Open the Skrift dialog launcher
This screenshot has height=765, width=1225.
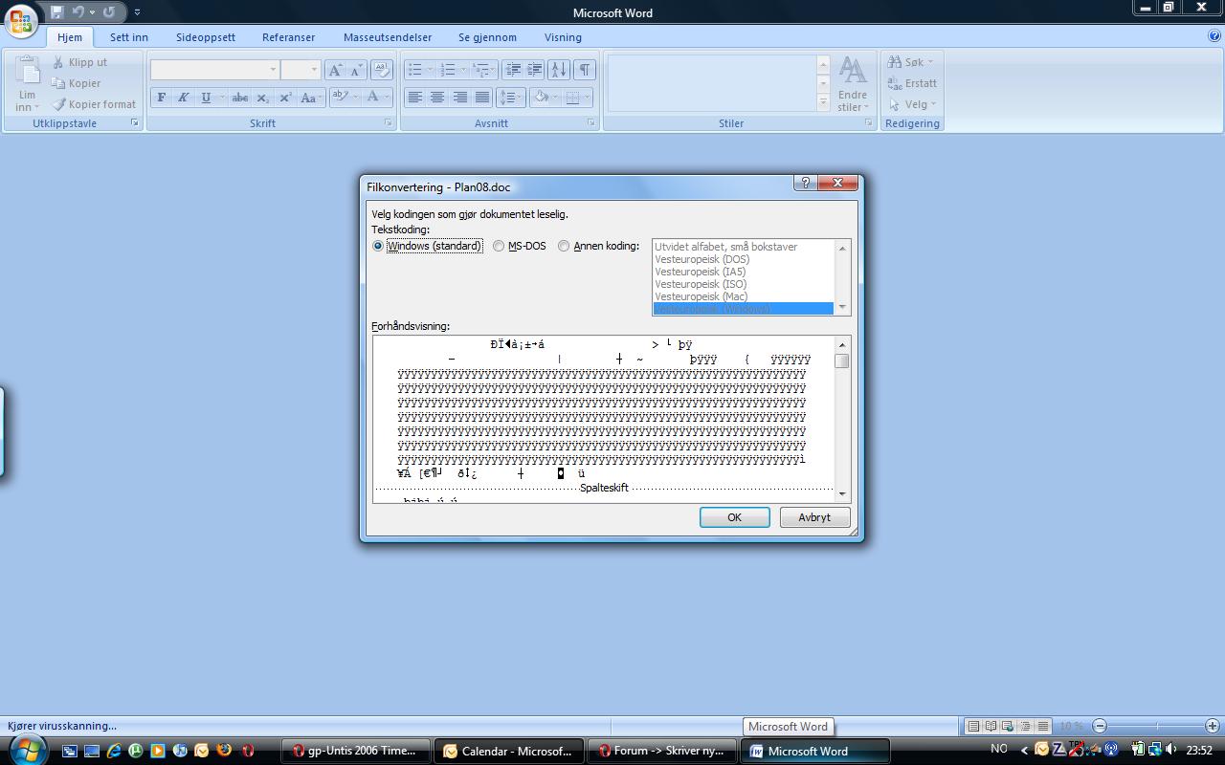(x=389, y=123)
